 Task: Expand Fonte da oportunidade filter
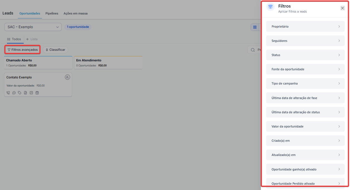tap(305, 69)
